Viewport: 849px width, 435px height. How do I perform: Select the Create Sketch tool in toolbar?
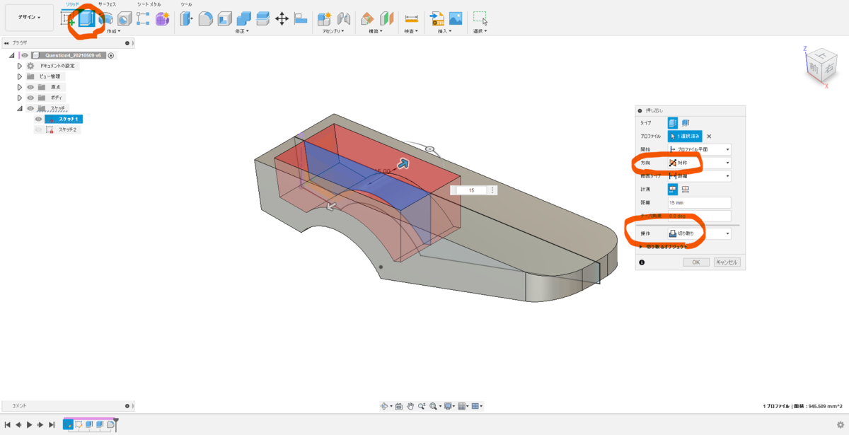[x=69, y=19]
